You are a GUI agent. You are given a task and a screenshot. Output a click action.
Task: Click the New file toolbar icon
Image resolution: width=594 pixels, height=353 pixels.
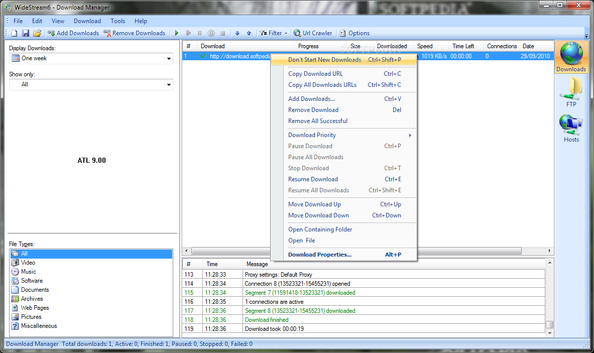click(15, 33)
